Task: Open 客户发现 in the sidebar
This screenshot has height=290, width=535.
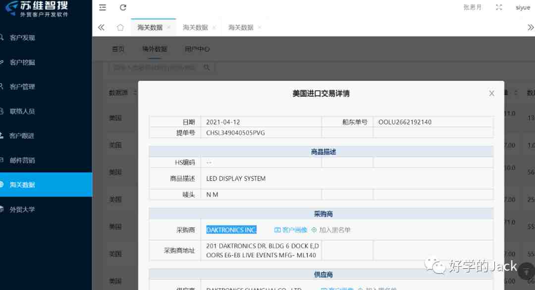Action: [x=22, y=38]
